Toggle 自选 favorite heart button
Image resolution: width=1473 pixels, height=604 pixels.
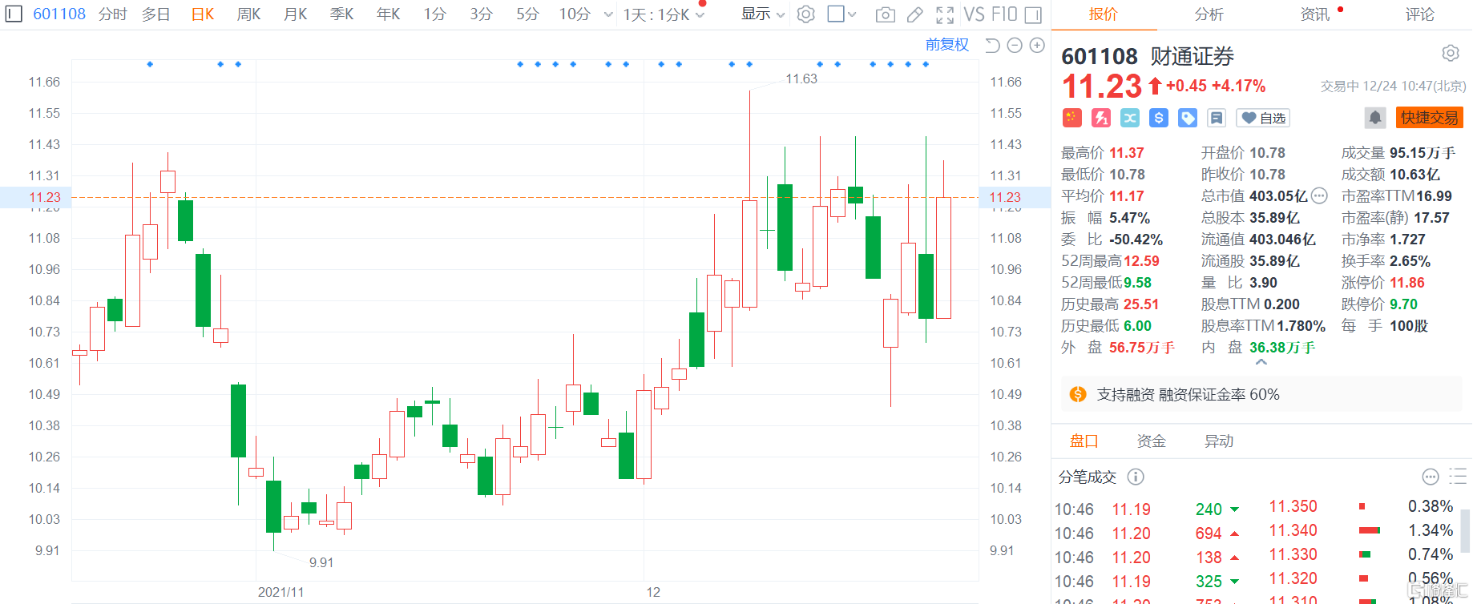(x=1263, y=118)
